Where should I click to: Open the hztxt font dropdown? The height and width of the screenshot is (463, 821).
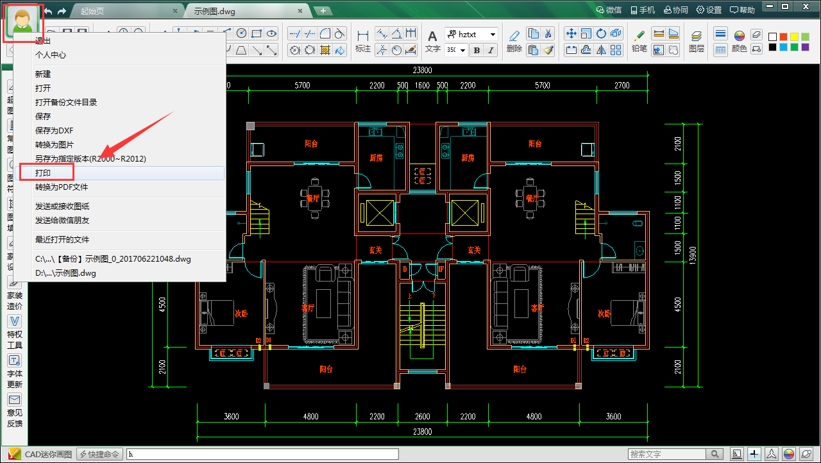(493, 34)
